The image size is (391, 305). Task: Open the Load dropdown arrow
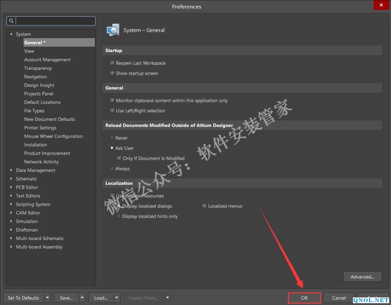[117, 298]
